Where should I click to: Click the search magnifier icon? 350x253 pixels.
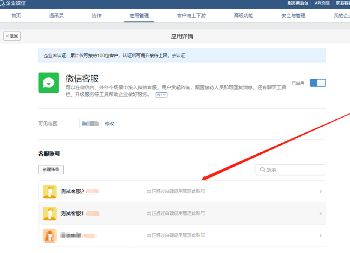pyautogui.click(x=262, y=170)
